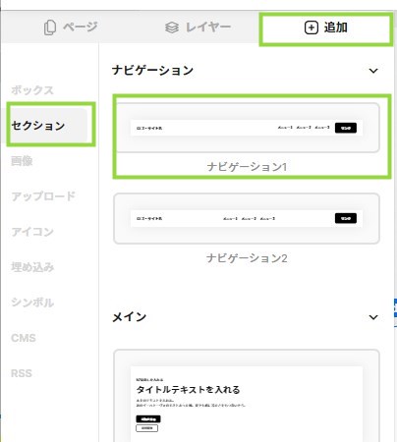Choose the シンボル category
The image size is (397, 442).
[x=32, y=303]
